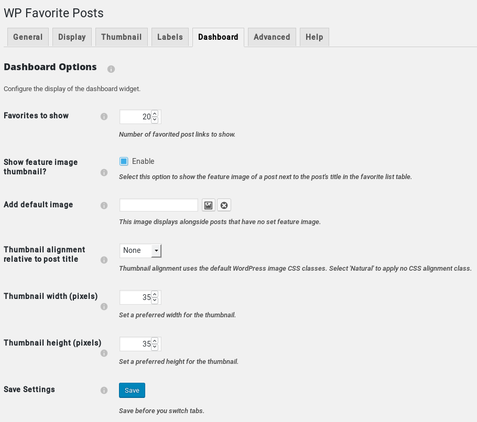The width and height of the screenshot is (477, 422).
Task: Click 'Save before you switch tabs.' note
Action: [x=161, y=411]
